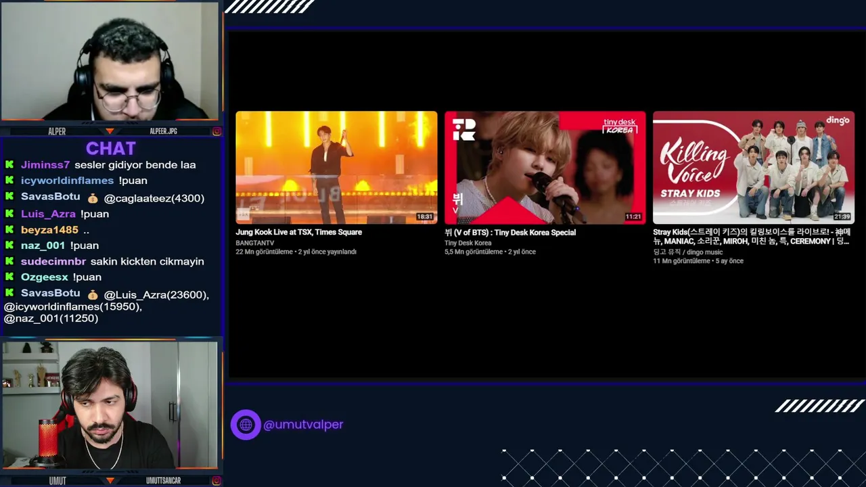Image resolution: width=866 pixels, height=487 pixels.
Task: Click the Instagram icon next to UMUTTSANCAR
Action: (216, 481)
